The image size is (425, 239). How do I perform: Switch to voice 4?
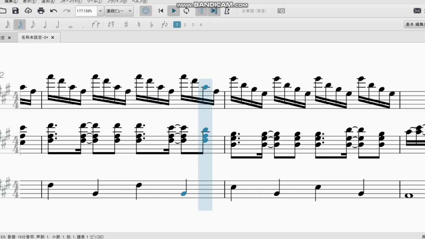click(x=201, y=25)
